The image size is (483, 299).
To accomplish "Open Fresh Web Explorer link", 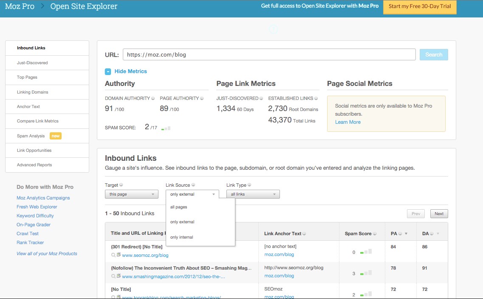I will point(37,207).
